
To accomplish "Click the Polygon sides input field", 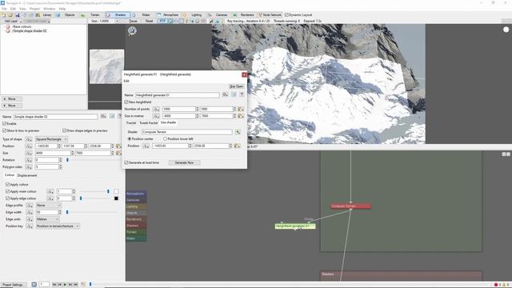I will pos(46,167).
